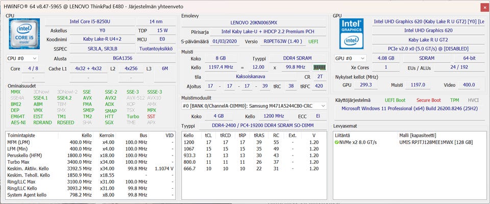Click the Microsoft Windows 11 Professional field
This screenshot has height=204, width=490.
pos(410,109)
